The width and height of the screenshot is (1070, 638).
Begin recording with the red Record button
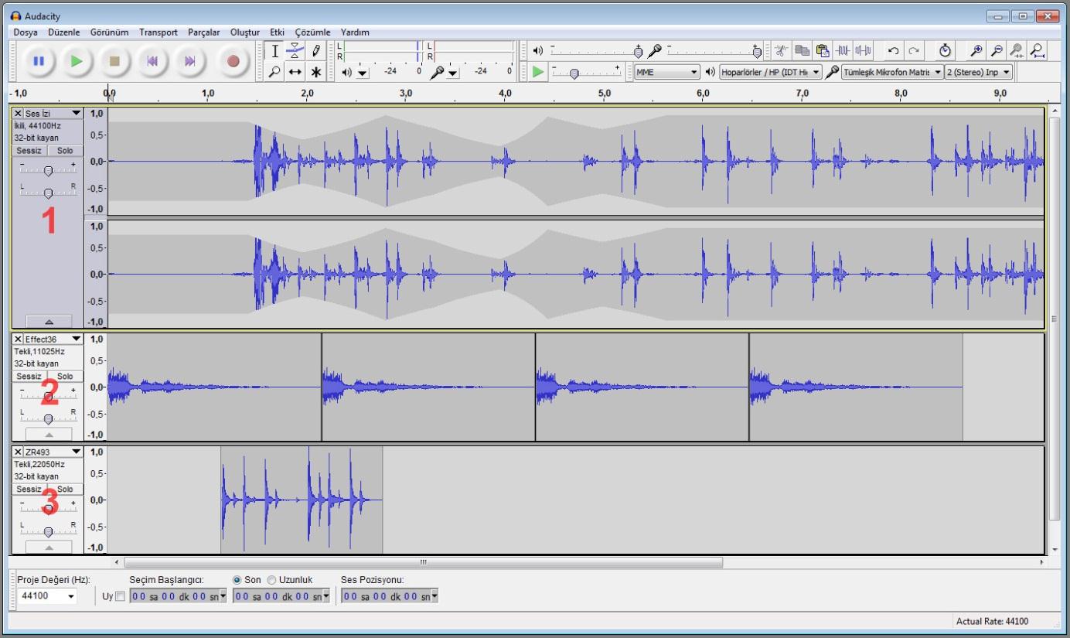(x=233, y=60)
